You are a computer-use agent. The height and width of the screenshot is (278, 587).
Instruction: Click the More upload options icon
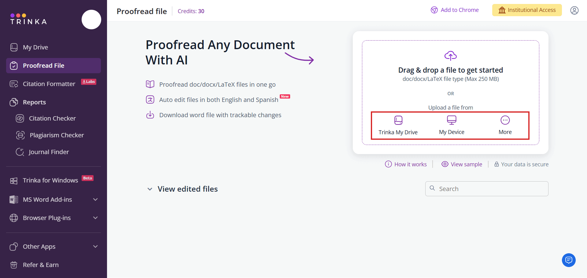pyautogui.click(x=505, y=120)
